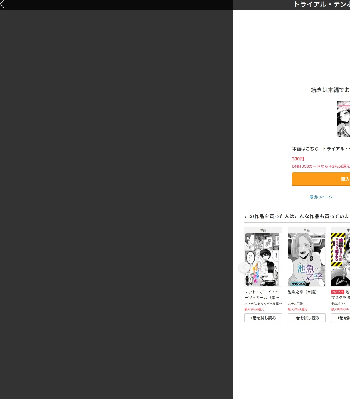Click the orange 購入 purchase button
The height and width of the screenshot is (399, 350).
(x=321, y=179)
